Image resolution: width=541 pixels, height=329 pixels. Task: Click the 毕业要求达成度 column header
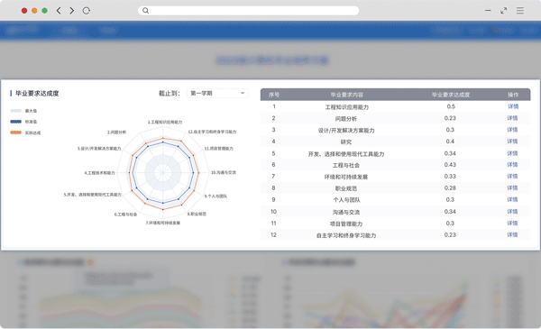451,95
